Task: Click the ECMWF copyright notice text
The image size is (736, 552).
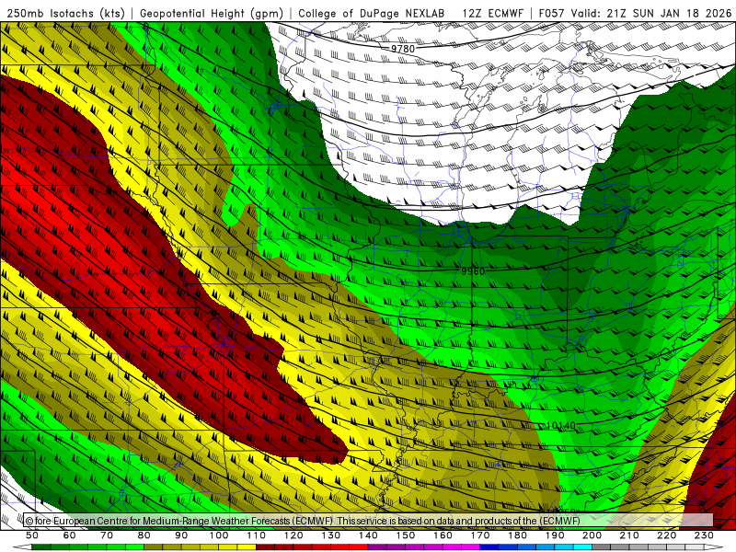Action: pos(303,521)
